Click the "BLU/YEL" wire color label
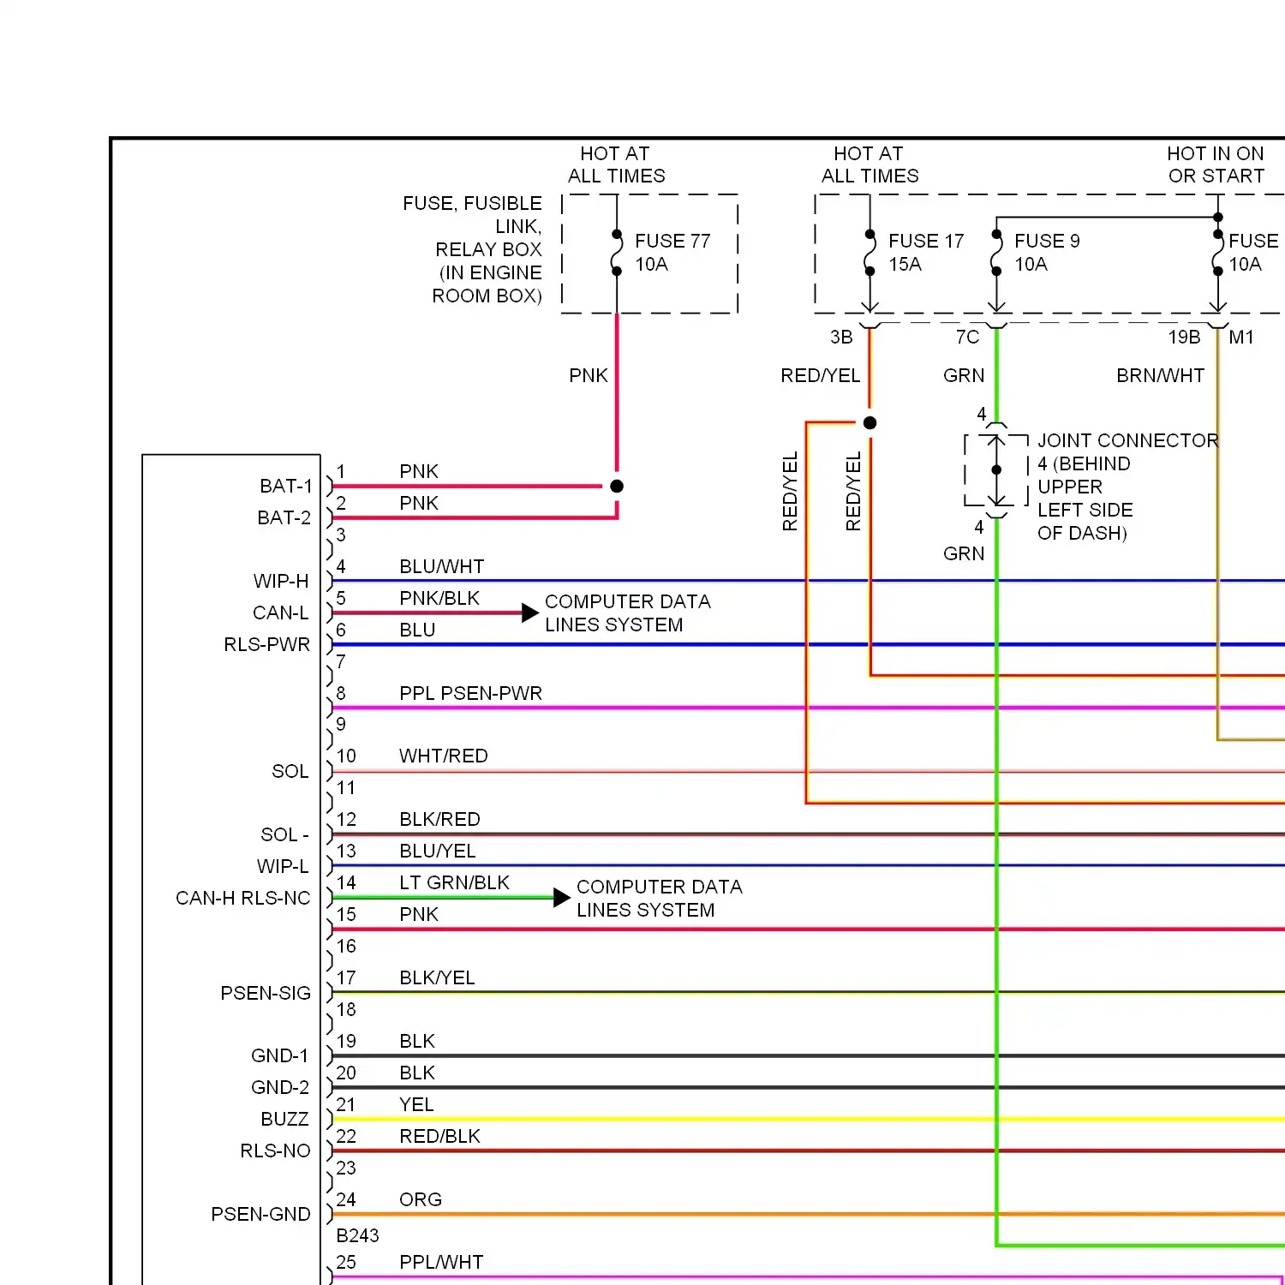This screenshot has width=1285, height=1285. (x=438, y=852)
